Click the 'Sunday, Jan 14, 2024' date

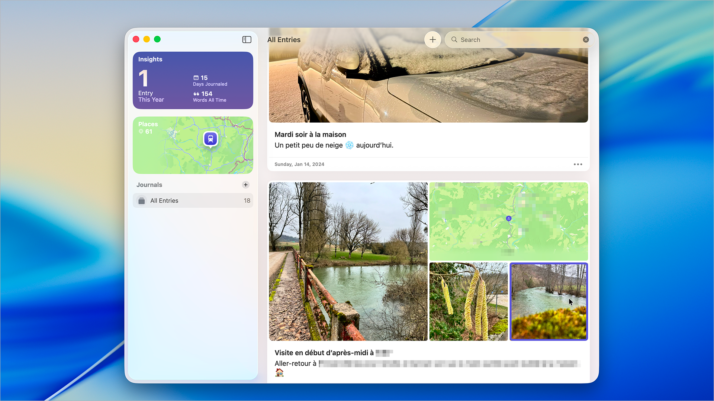tap(299, 164)
